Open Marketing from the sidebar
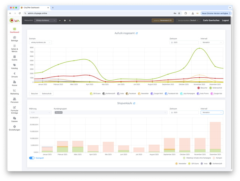The height and width of the screenshot is (181, 240). point(14,92)
